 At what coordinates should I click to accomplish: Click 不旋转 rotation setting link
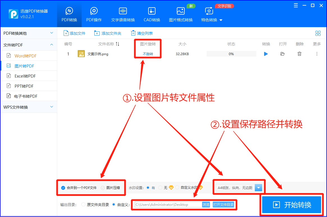[148, 54]
